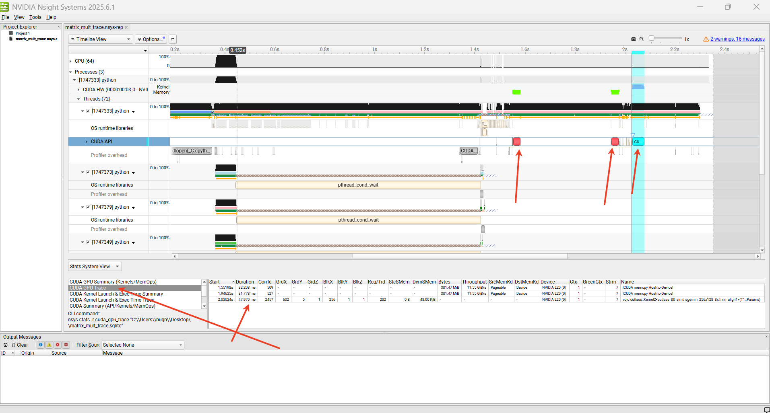The width and height of the screenshot is (770, 413).
Task: Click the timeline vertical scrollbar down arrow
Action: [x=762, y=250]
